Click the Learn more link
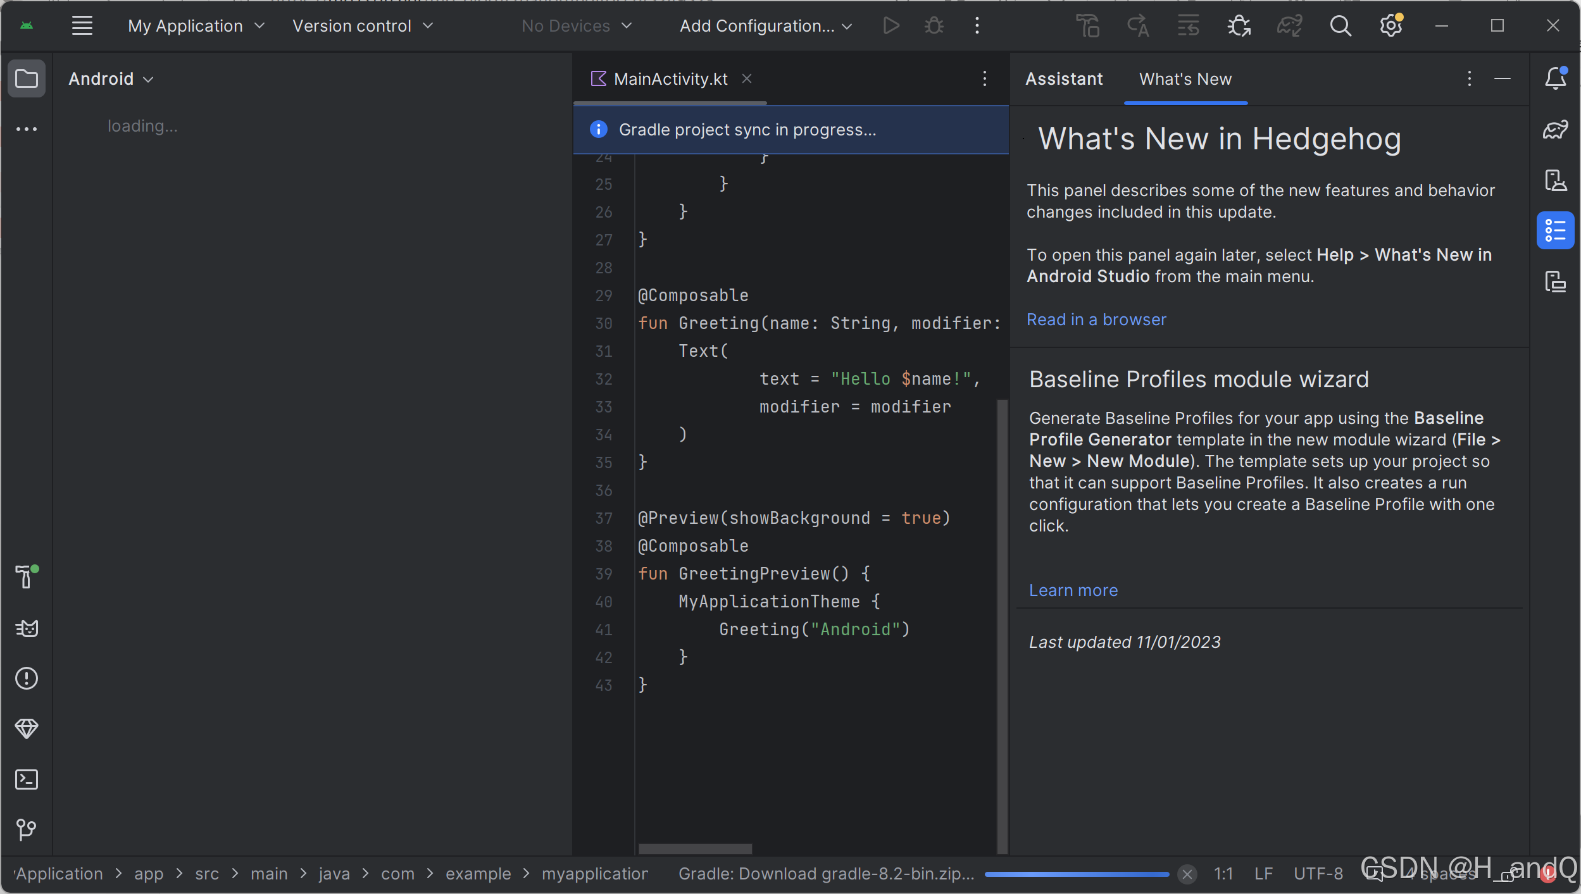 click(x=1073, y=590)
